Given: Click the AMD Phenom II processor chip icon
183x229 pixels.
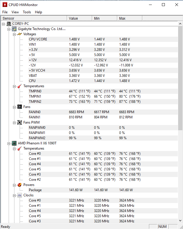Looking at the screenshot, I should coord(14,143).
